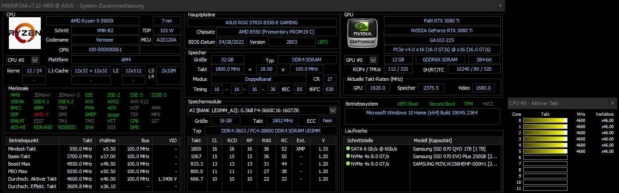Click the empty Core 11 bar
The height and width of the screenshot is (193, 619).
545,189
